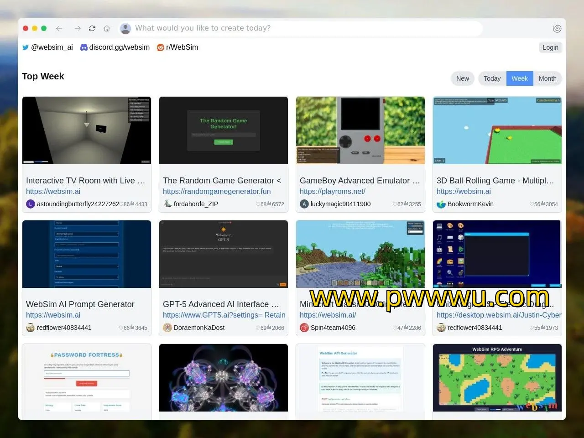Open the discord.gg/websim link
This screenshot has height=438, width=584.
tap(115, 47)
